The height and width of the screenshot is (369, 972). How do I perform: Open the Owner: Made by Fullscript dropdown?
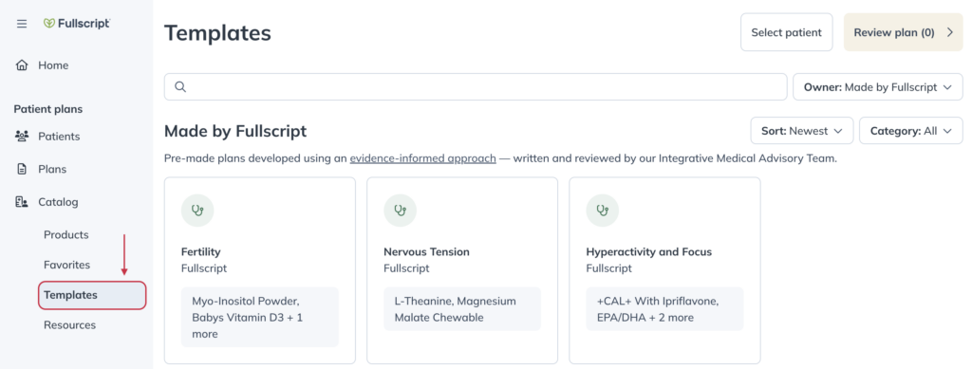(878, 86)
